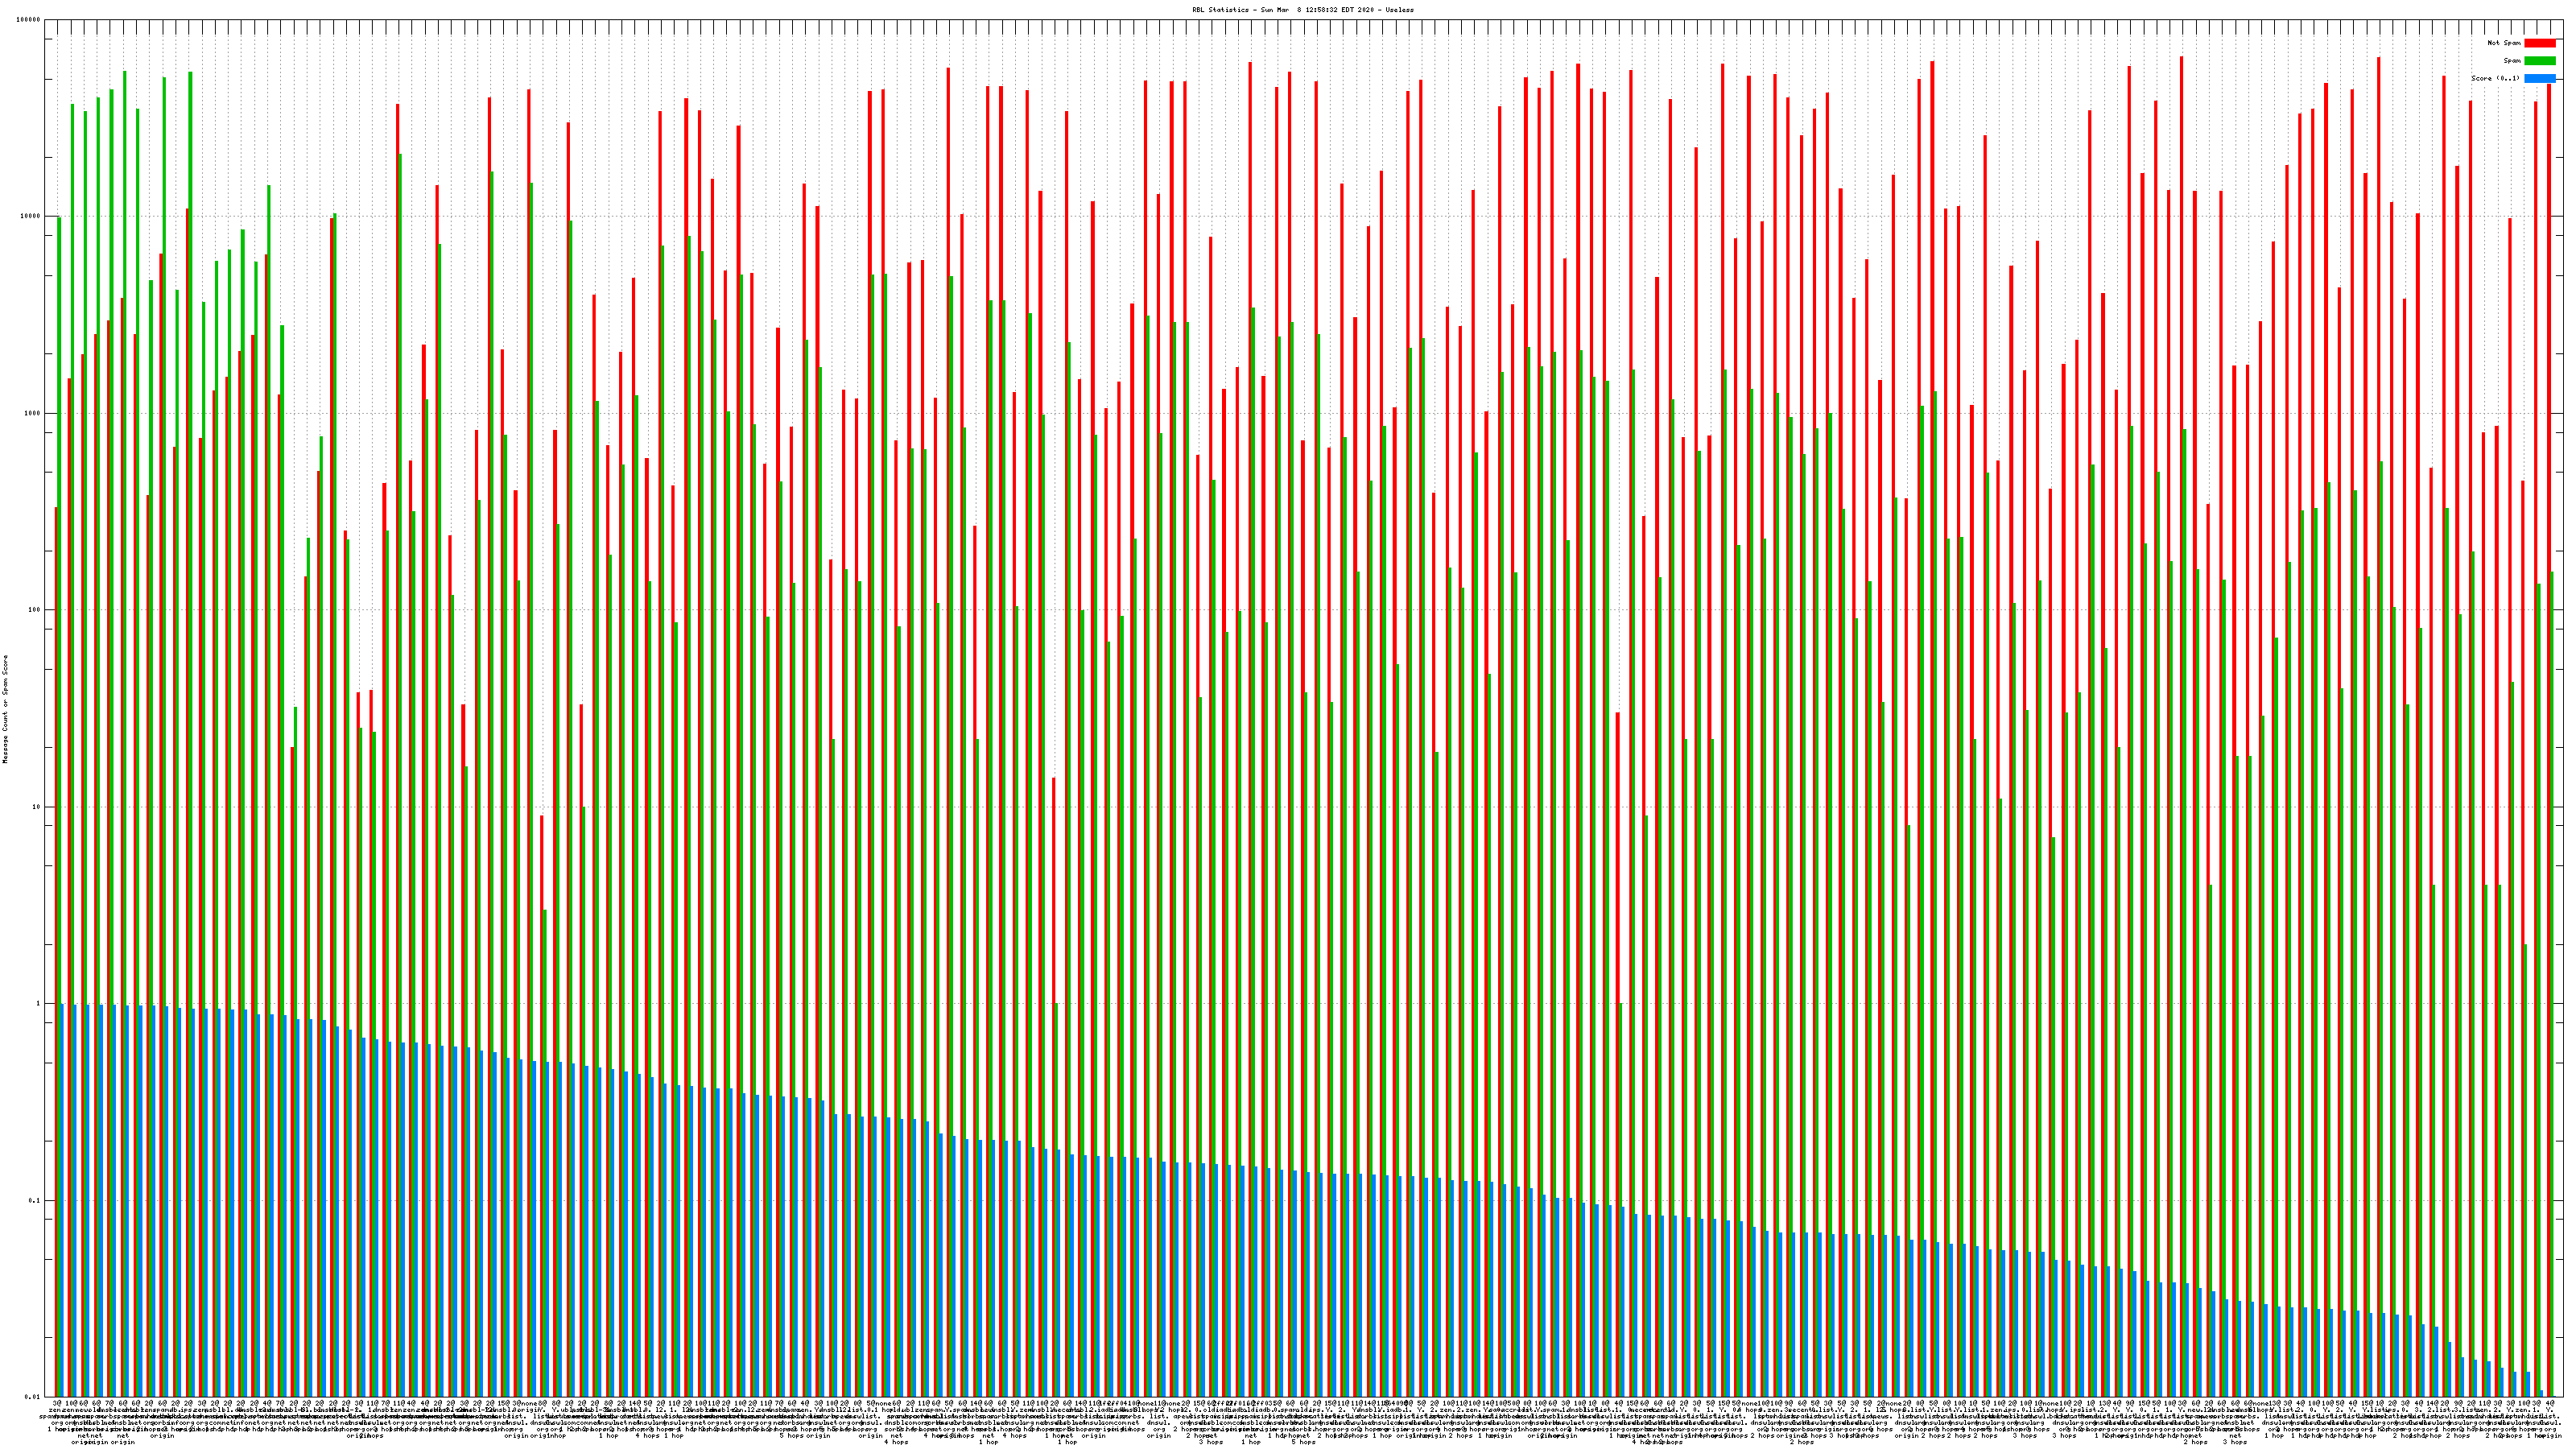The width and height of the screenshot is (2576, 1449).
Task: Click the 10000 y-axis tick label
Action: [x=31, y=217]
